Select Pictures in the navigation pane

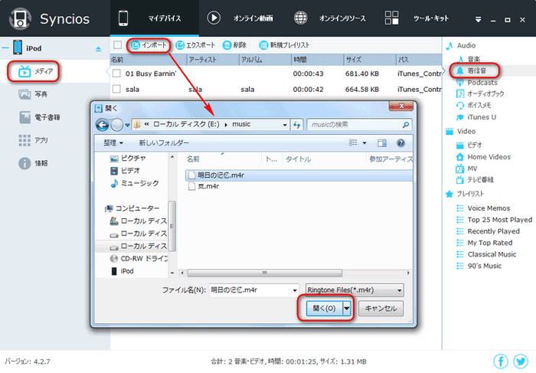click(128, 159)
